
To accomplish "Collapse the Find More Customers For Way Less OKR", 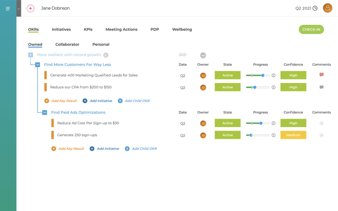I will click(x=37, y=65).
